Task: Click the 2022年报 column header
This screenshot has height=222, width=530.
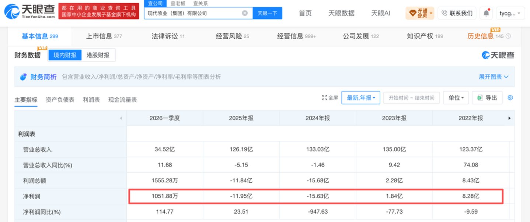Action: [x=471, y=118]
